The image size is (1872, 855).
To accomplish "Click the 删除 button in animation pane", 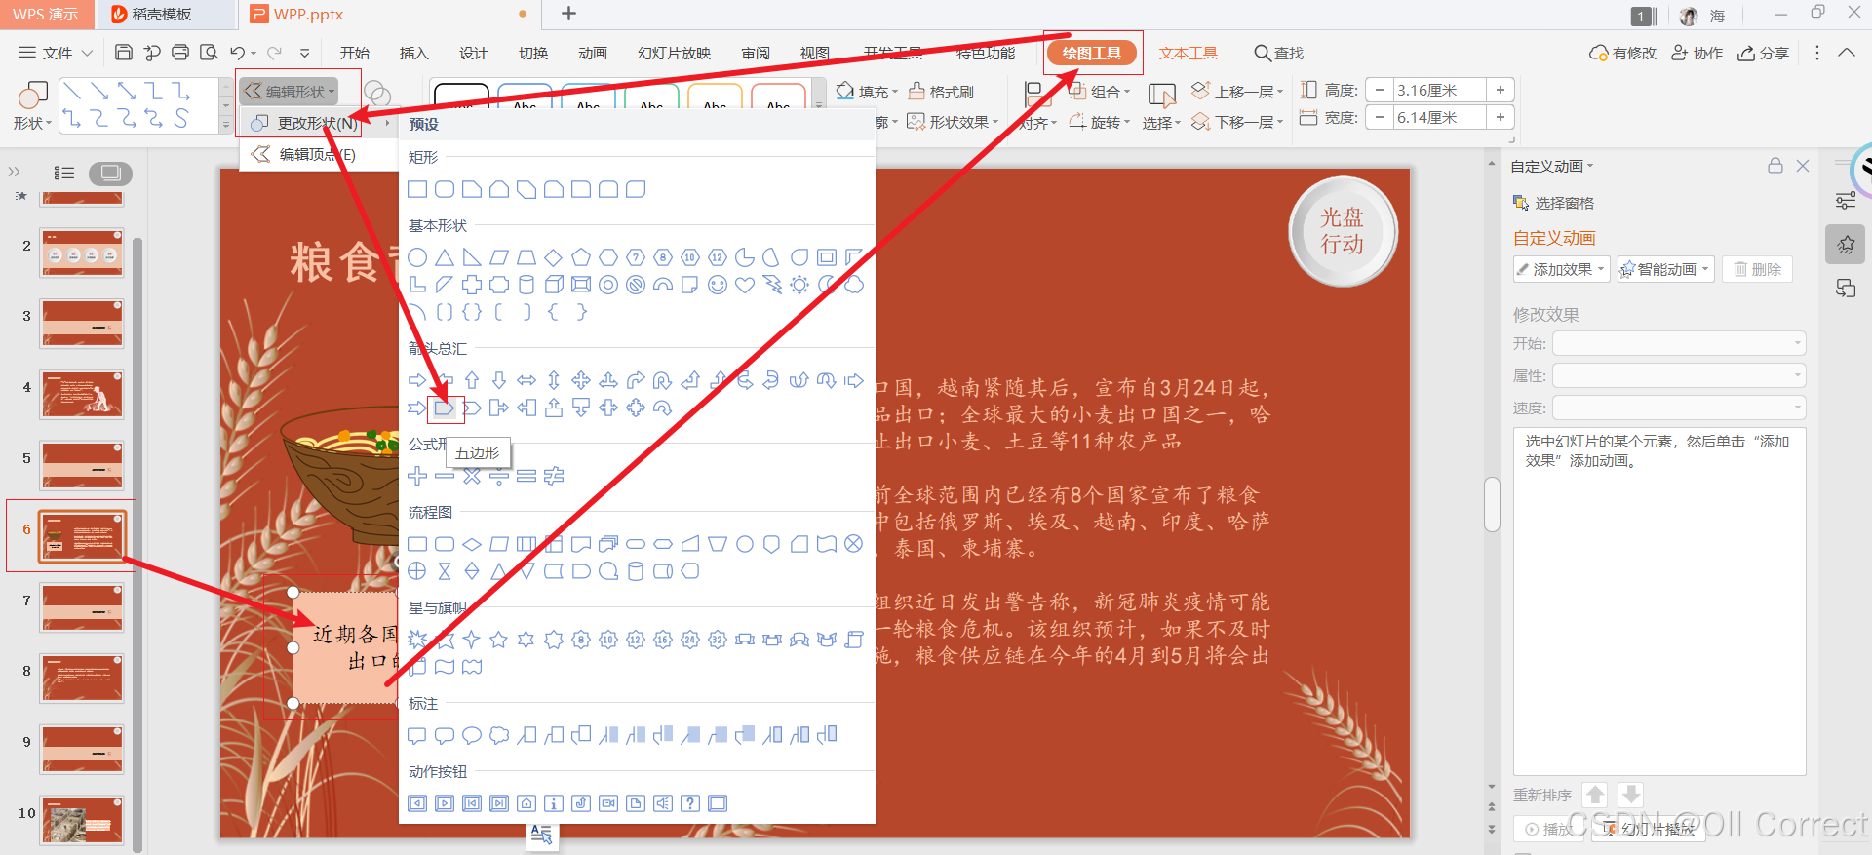I will [x=1758, y=269].
